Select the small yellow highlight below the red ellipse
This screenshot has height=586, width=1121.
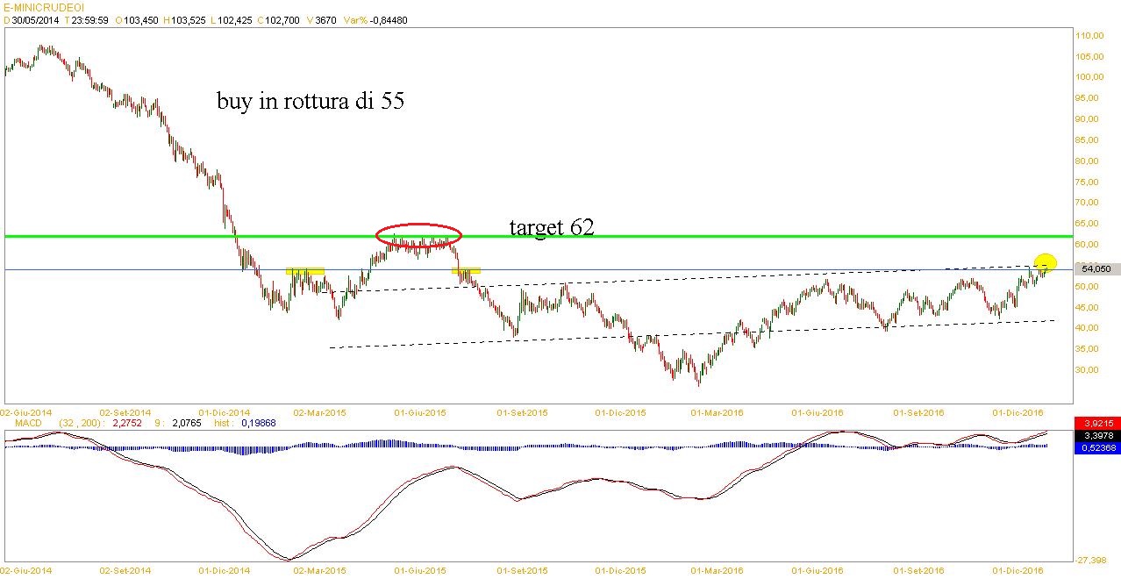tap(465, 271)
